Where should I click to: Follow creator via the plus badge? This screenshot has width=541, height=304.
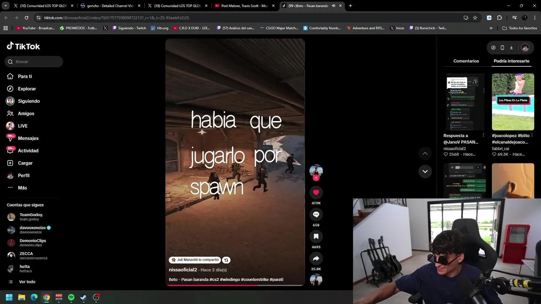316,178
